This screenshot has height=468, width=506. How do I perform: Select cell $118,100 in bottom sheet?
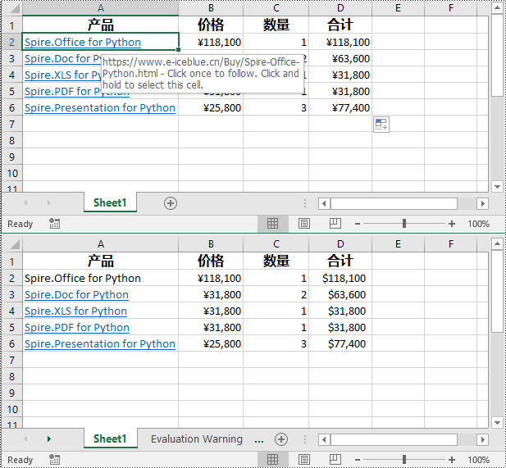[x=340, y=279]
